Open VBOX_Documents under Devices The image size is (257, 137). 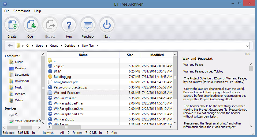coord(25,121)
